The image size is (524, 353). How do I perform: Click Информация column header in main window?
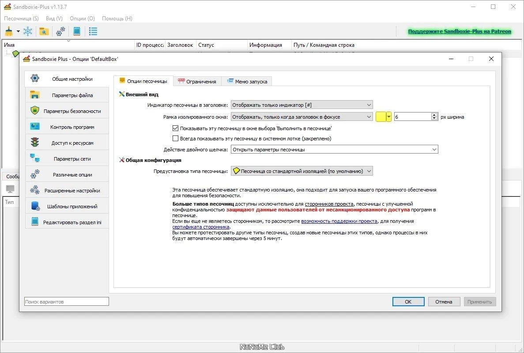(269, 45)
